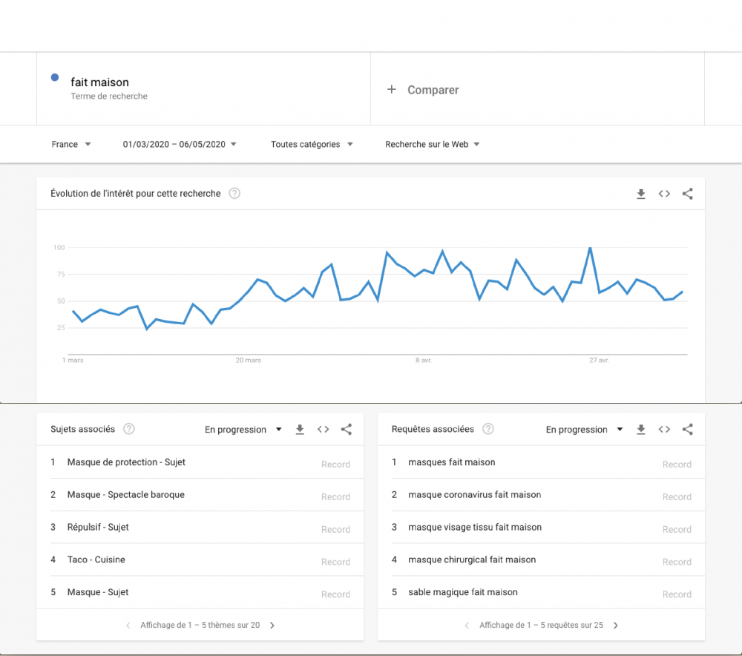Image resolution: width=742 pixels, height=656 pixels.
Task: Go to next page of Sujets associés
Action: (272, 626)
